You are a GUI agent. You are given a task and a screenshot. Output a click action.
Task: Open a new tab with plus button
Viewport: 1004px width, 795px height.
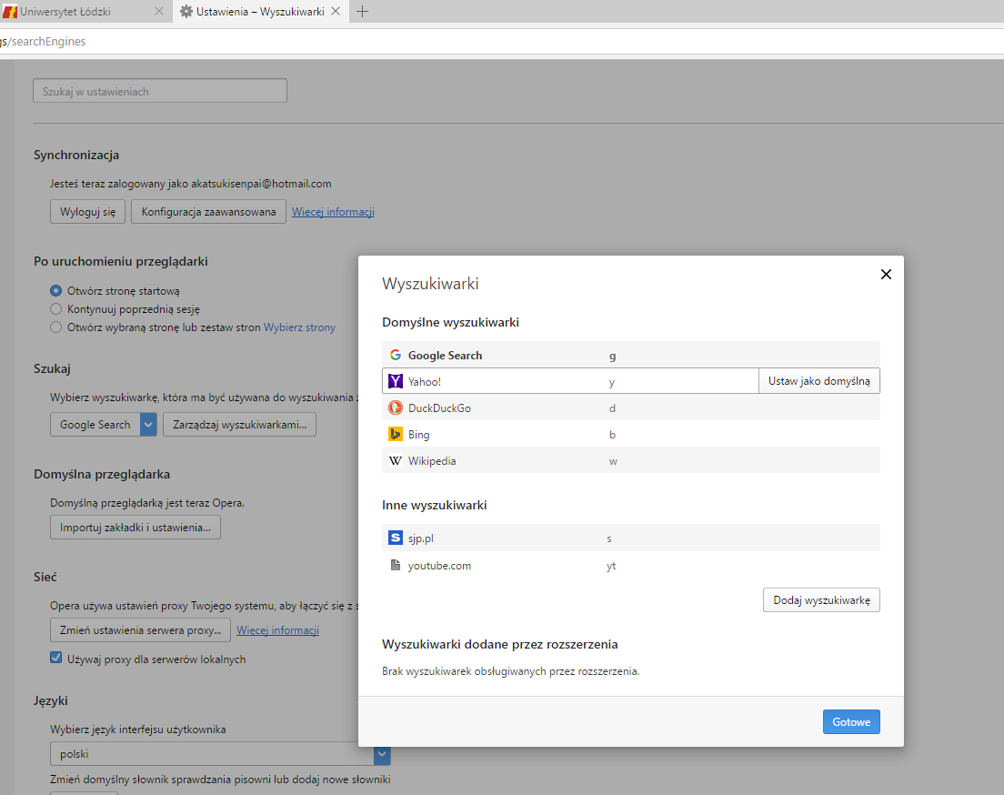363,12
